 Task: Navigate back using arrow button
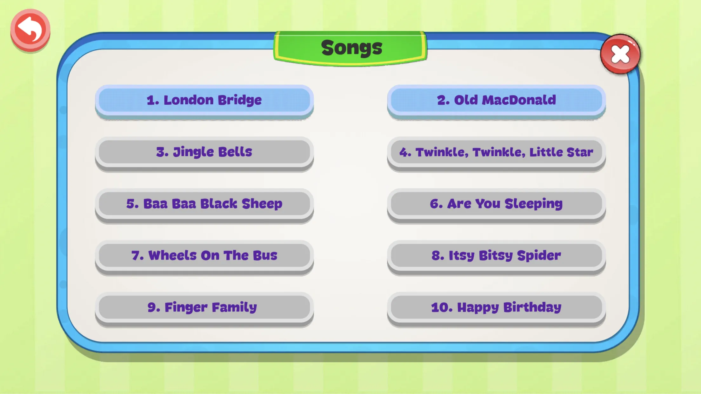coord(30,30)
